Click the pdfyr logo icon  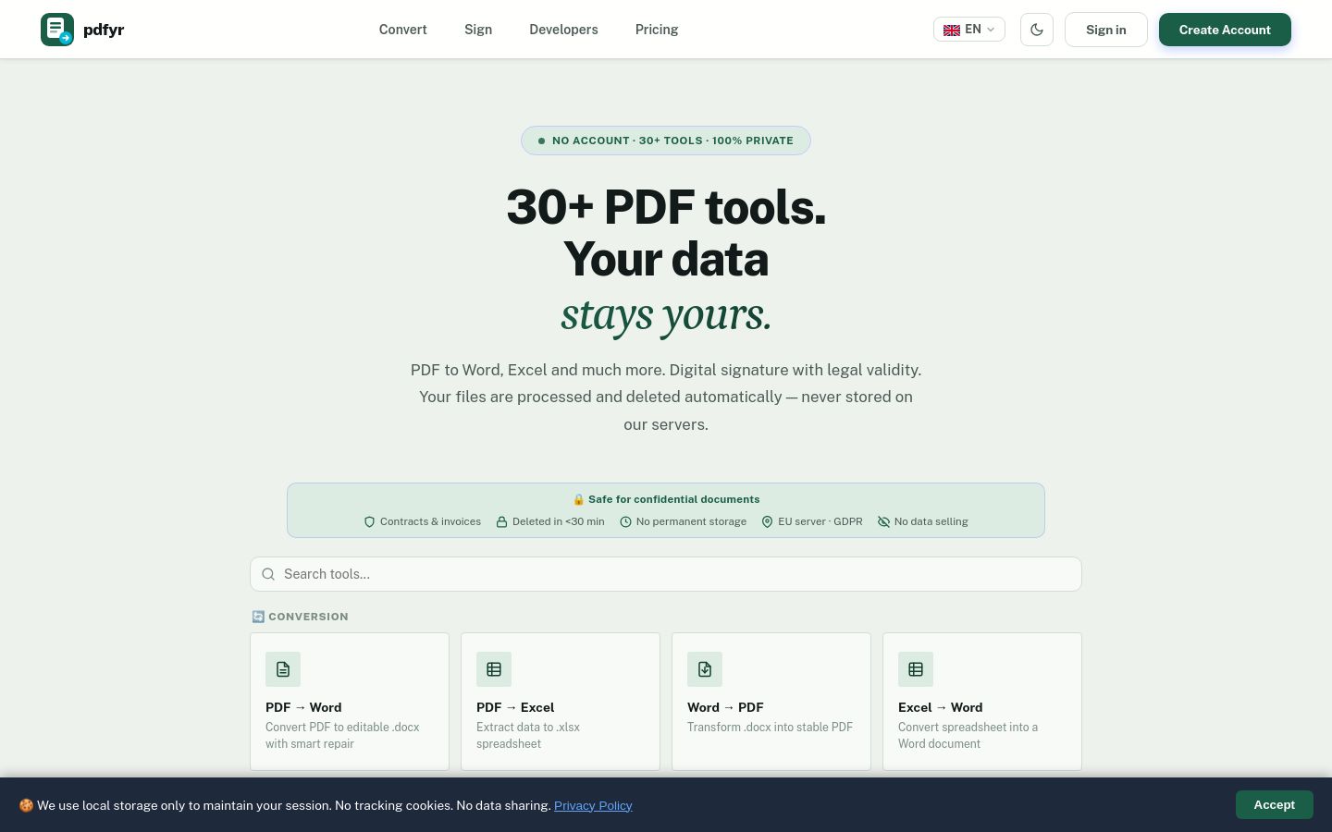coord(57,30)
